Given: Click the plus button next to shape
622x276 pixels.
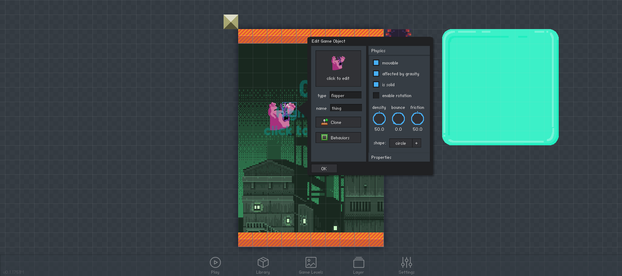Looking at the screenshot, I should [417, 143].
